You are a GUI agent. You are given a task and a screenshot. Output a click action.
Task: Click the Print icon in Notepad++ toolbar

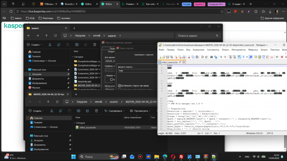pos(184,57)
